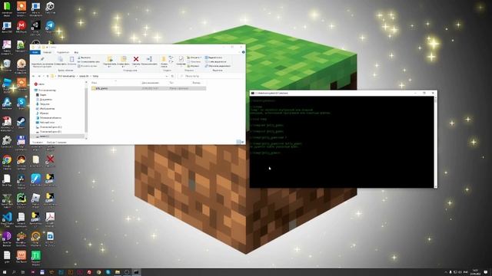Click the File Explorer taskbar icon
492x276 pixels.
[118, 272]
